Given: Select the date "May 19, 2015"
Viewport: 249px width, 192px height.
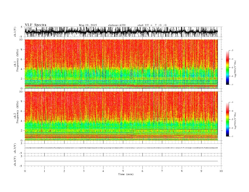Looking at the screenshot, I should point(88,25).
